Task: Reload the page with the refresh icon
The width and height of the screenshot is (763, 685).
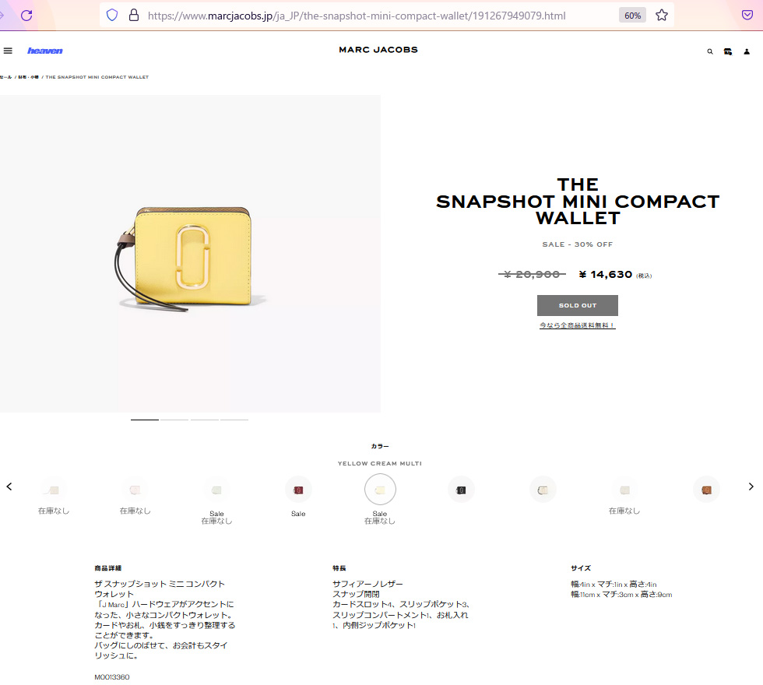Action: click(26, 15)
